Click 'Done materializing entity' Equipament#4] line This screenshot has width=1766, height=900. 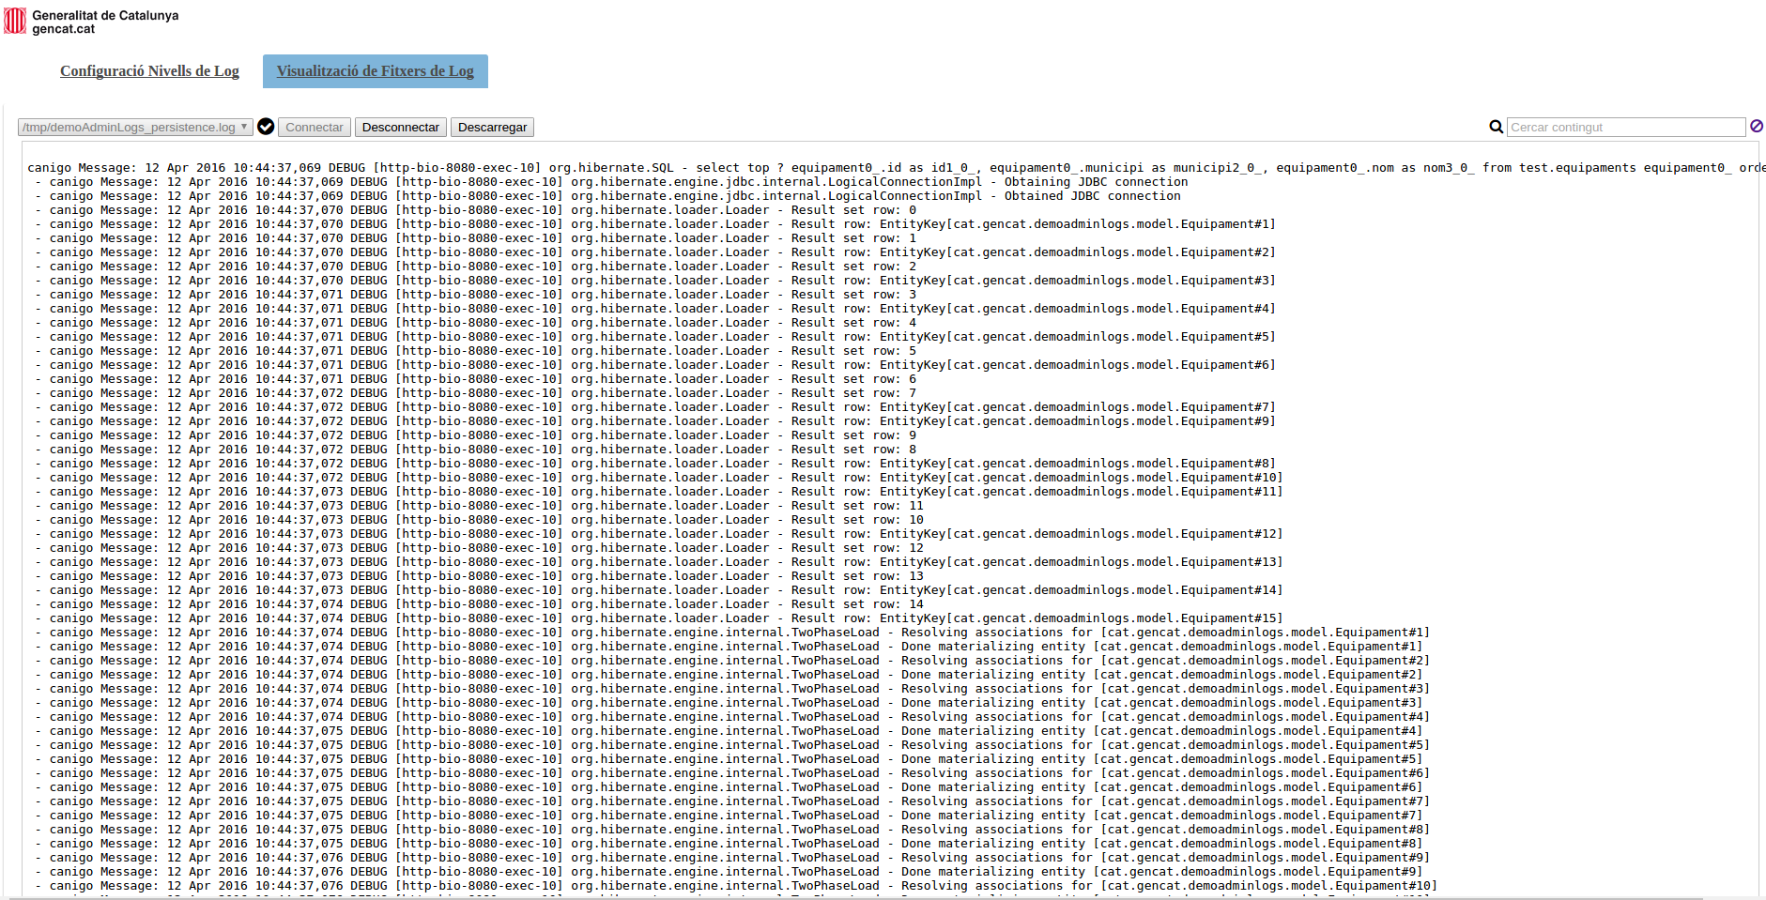(x=729, y=731)
